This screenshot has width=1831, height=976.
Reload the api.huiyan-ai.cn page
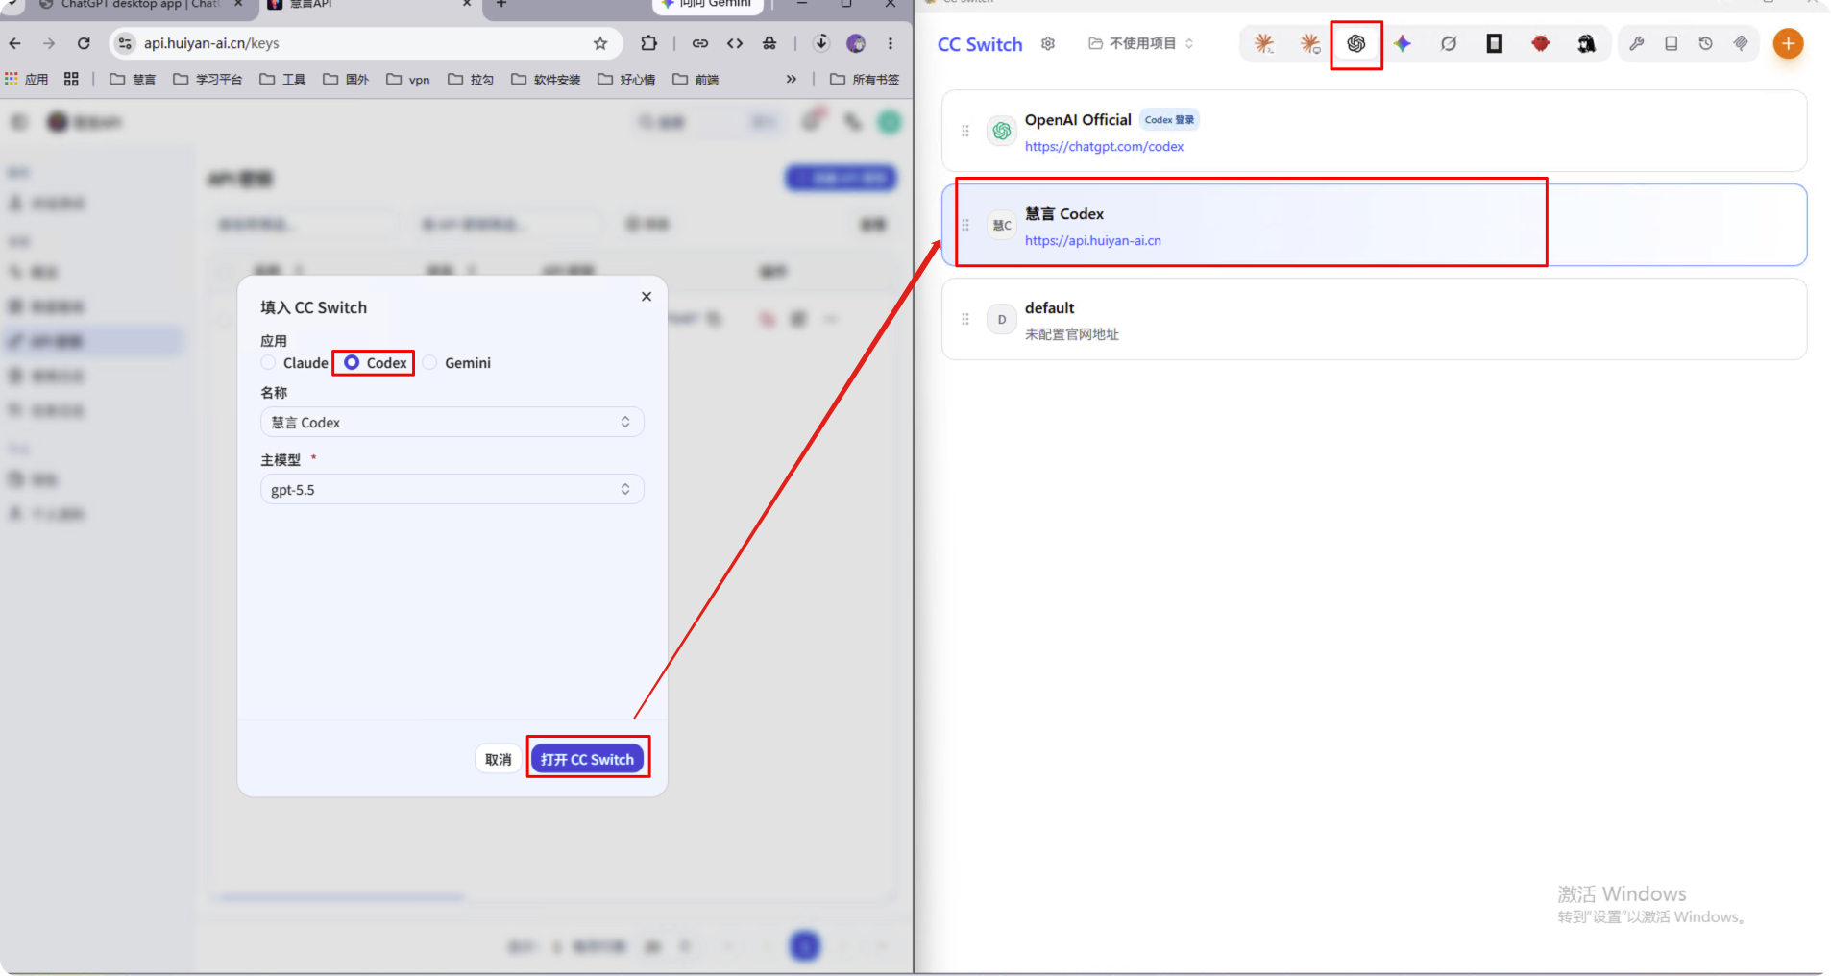(x=84, y=43)
